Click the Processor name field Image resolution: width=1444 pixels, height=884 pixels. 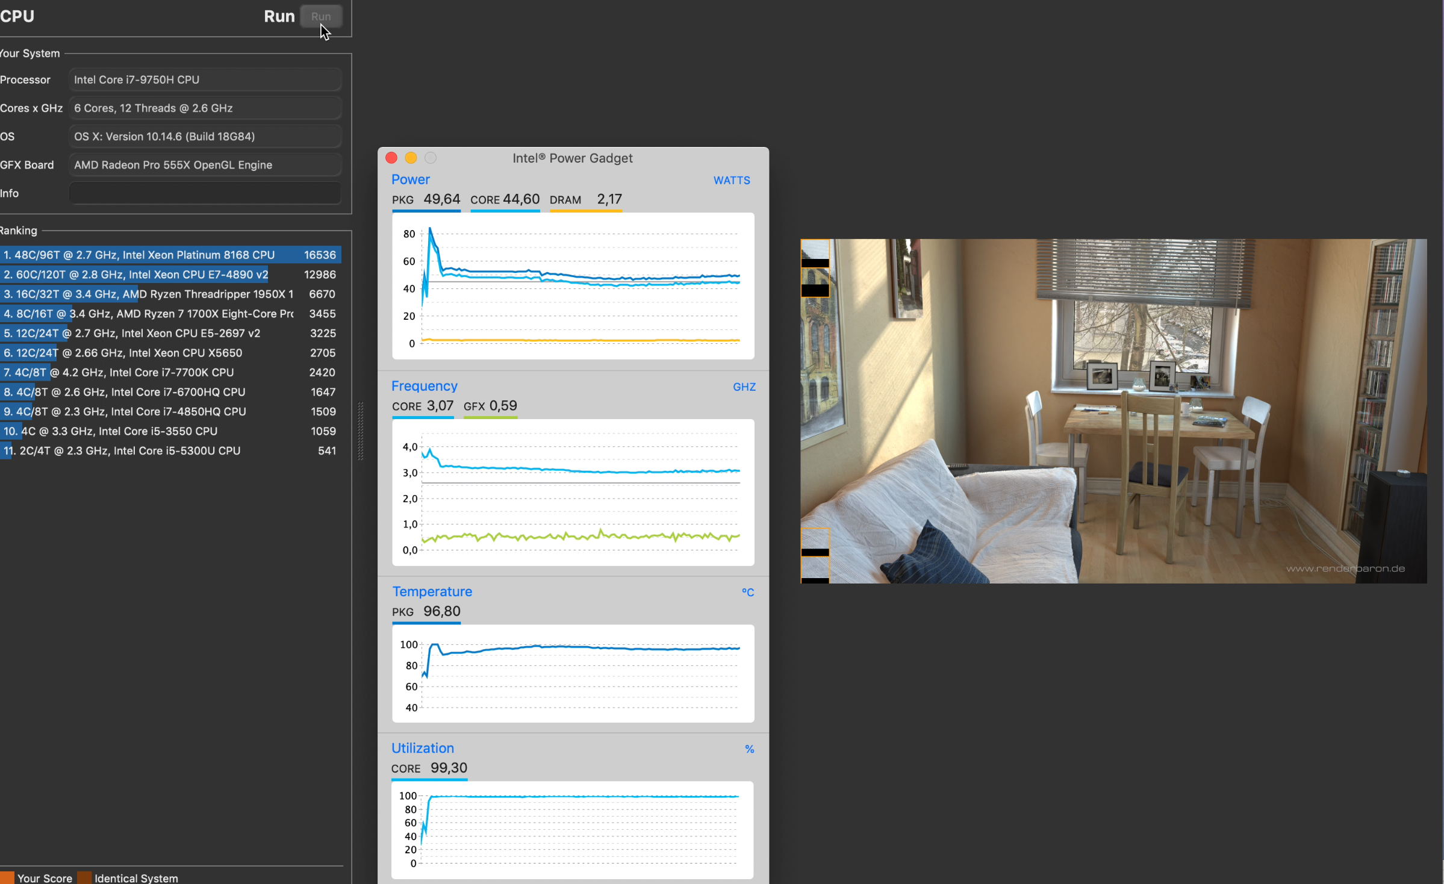205,79
